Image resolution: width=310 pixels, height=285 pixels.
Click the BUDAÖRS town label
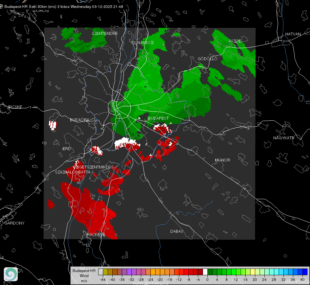[x=80, y=120]
